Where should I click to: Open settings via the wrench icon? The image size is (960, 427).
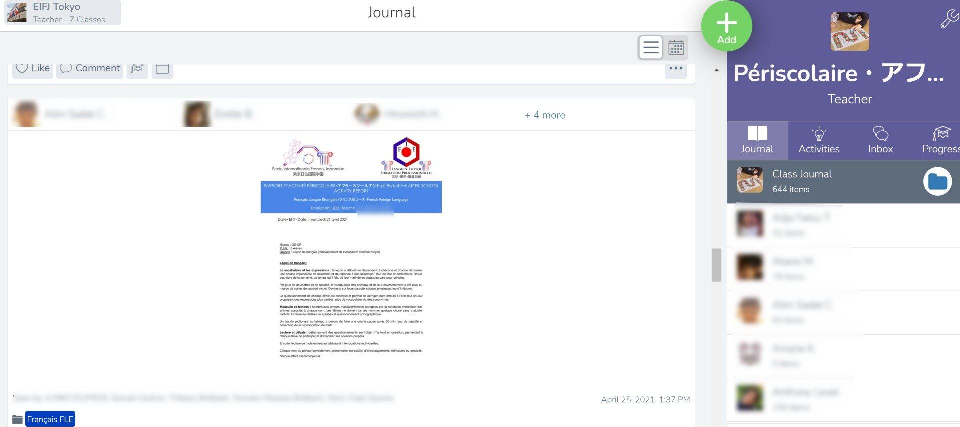(x=949, y=19)
